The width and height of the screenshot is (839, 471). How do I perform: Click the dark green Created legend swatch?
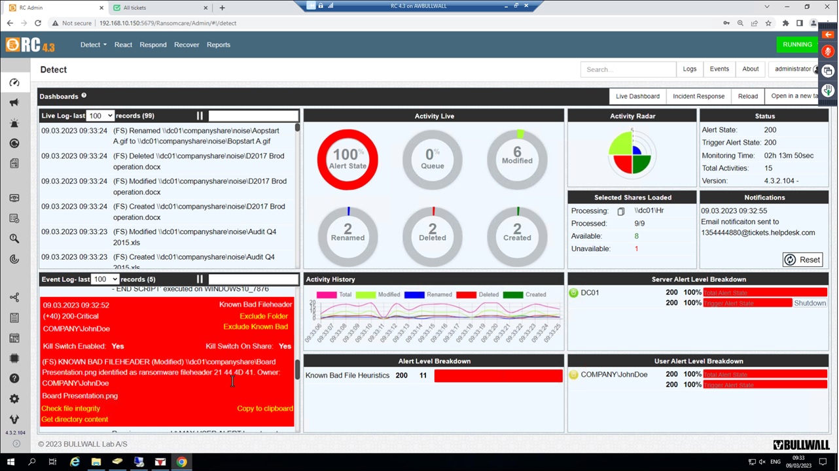(512, 294)
